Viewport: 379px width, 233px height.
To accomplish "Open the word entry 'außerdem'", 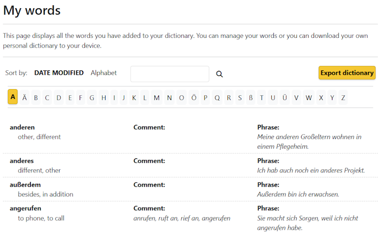I will tap(25, 185).
